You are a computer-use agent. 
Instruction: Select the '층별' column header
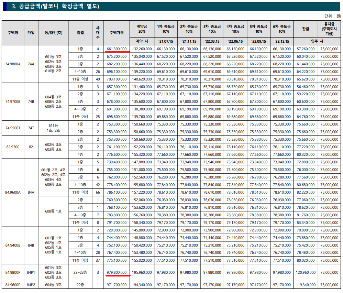[x=80, y=33]
